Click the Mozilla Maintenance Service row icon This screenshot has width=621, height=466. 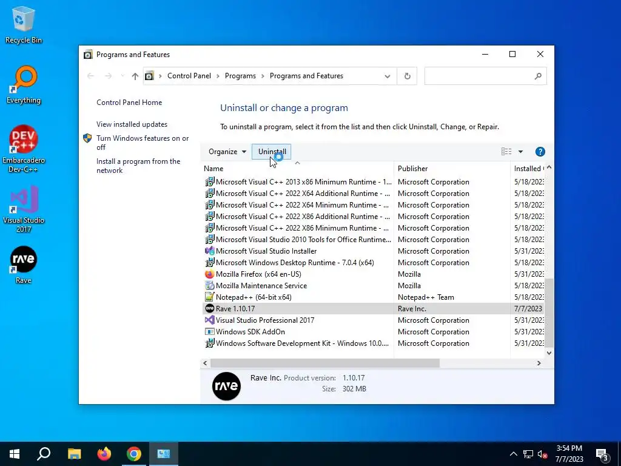pyautogui.click(x=209, y=286)
